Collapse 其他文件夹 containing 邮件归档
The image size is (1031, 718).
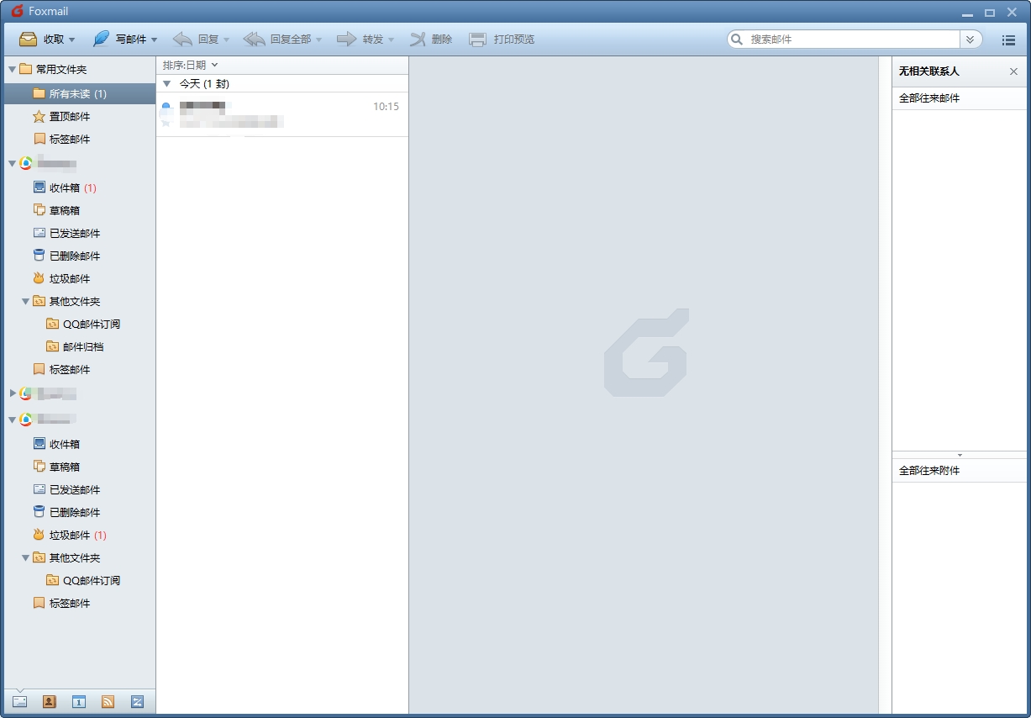pyautogui.click(x=25, y=301)
